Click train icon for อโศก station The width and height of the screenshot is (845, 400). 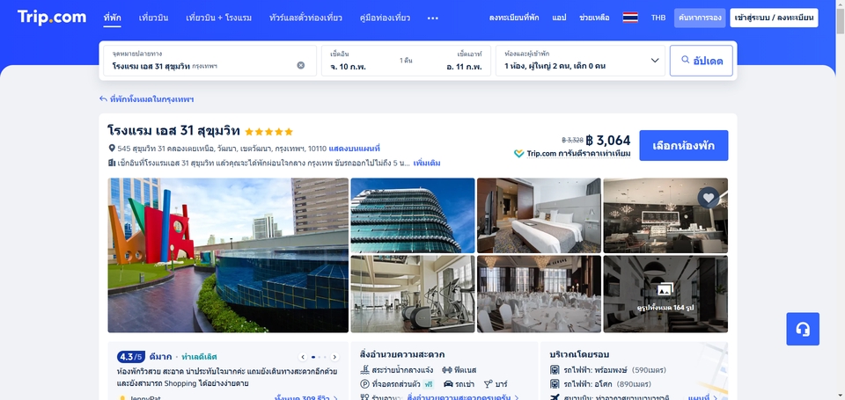[x=555, y=384]
